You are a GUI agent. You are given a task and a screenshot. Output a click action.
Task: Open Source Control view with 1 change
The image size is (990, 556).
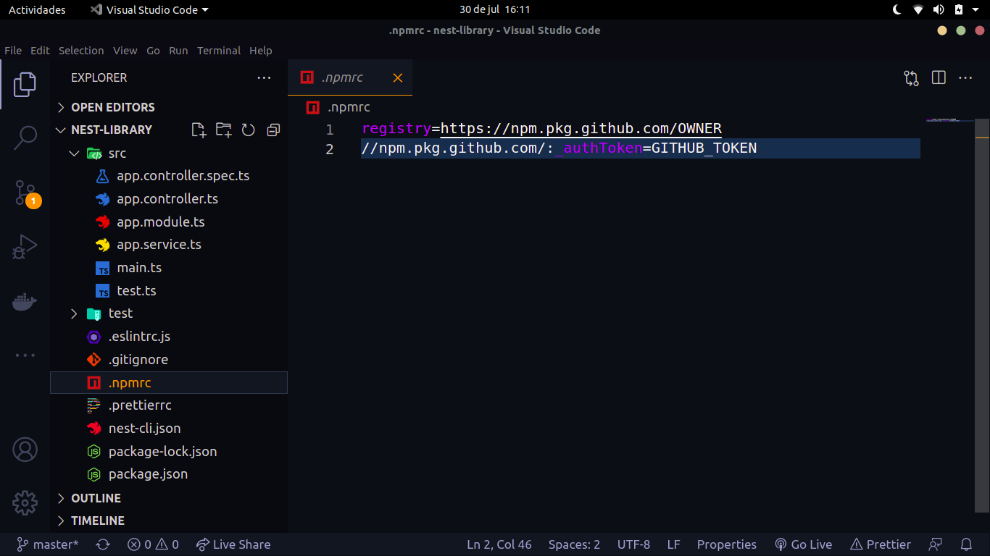25,193
